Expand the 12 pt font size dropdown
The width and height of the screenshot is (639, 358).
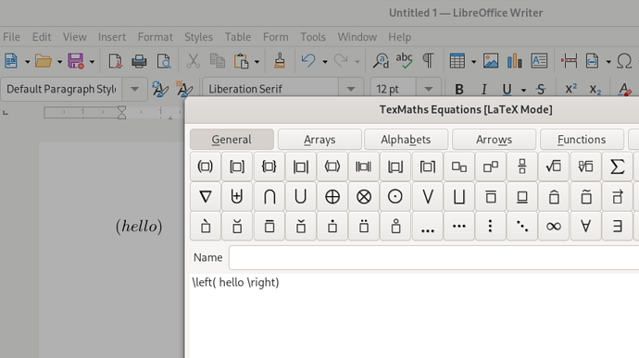point(428,89)
